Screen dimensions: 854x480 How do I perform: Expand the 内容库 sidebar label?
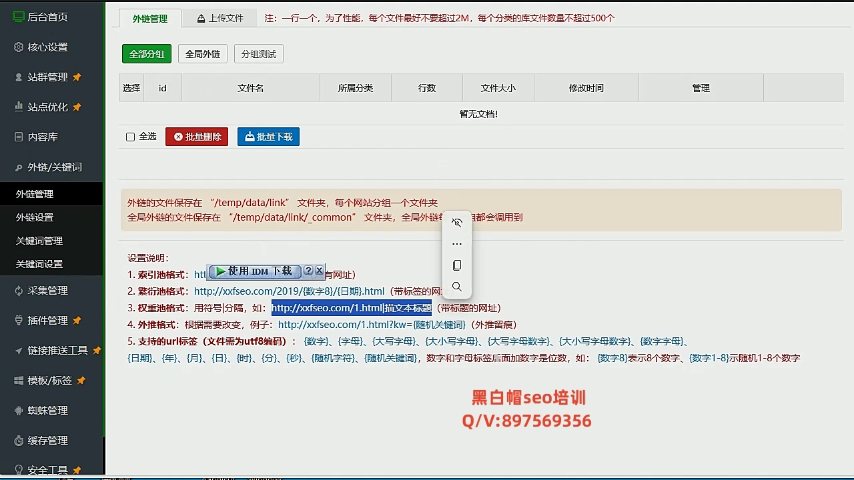tap(43, 137)
